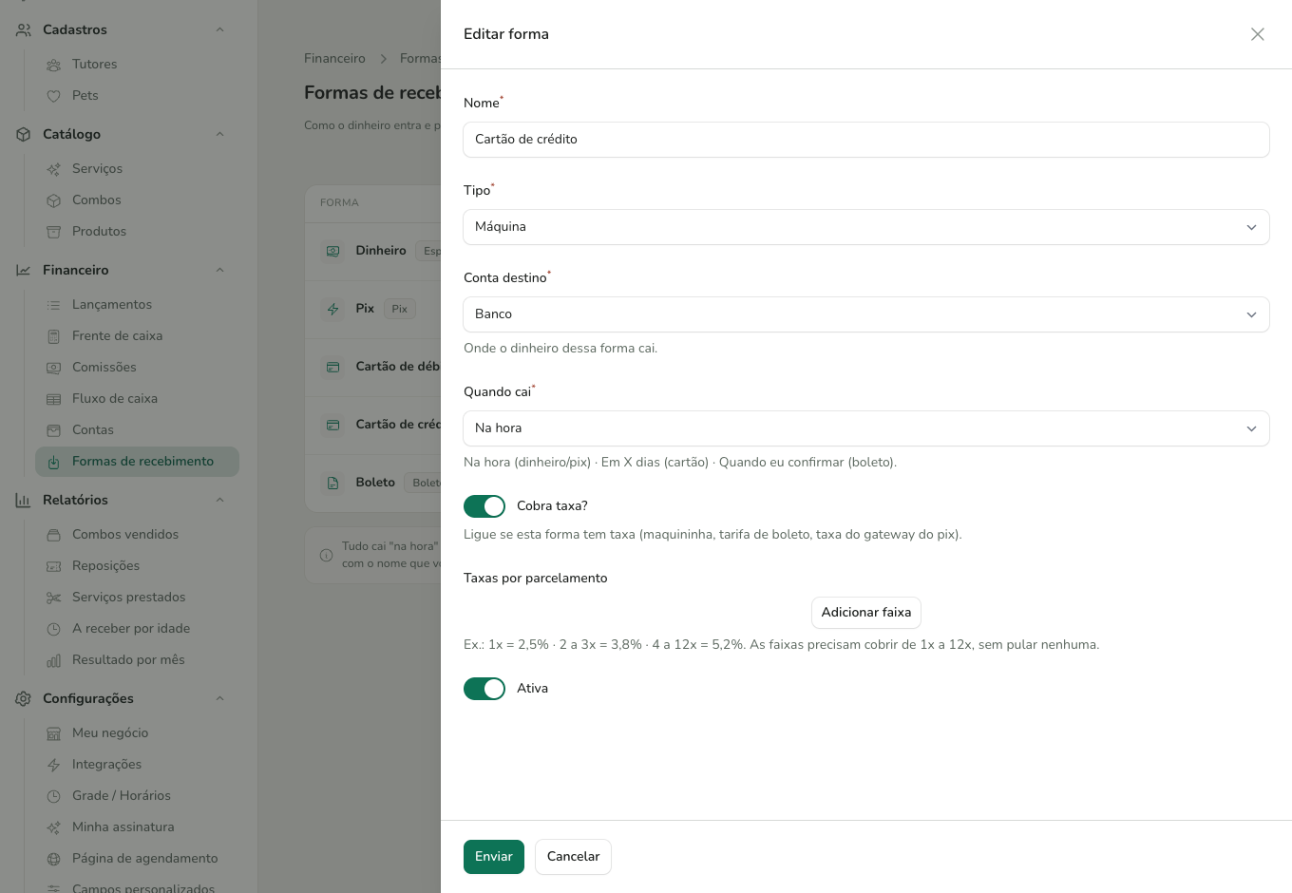Screen dimensions: 1292x893
Task: Click the Enviar button
Action: (494, 857)
